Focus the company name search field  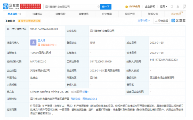point(72,7)
